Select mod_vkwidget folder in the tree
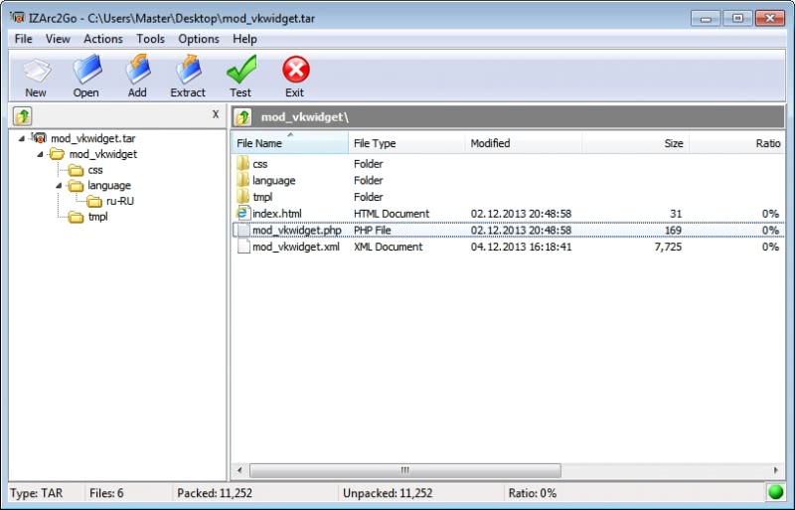Image resolution: width=795 pixels, height=510 pixels. point(103,154)
